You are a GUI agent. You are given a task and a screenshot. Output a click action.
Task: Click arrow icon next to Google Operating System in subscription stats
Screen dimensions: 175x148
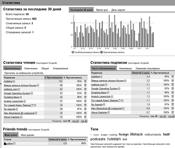(x=119, y=89)
